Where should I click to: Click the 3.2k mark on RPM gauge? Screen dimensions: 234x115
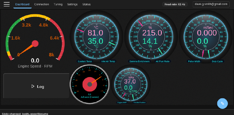[27, 25]
